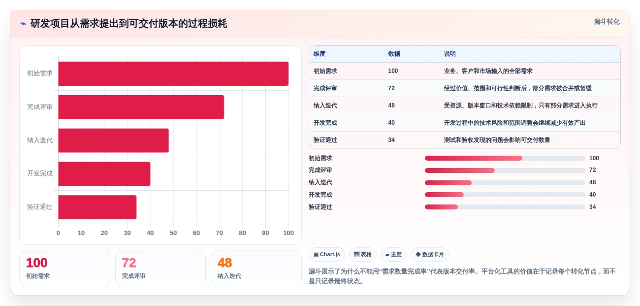
Task: Click the 验证通过 y-axis label in chart
Action: (x=40, y=207)
